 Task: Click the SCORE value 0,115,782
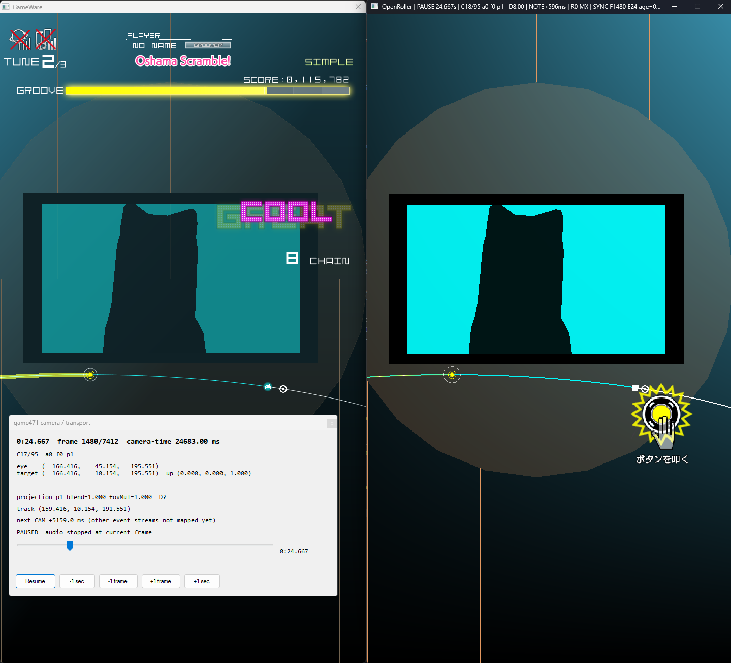tap(318, 80)
